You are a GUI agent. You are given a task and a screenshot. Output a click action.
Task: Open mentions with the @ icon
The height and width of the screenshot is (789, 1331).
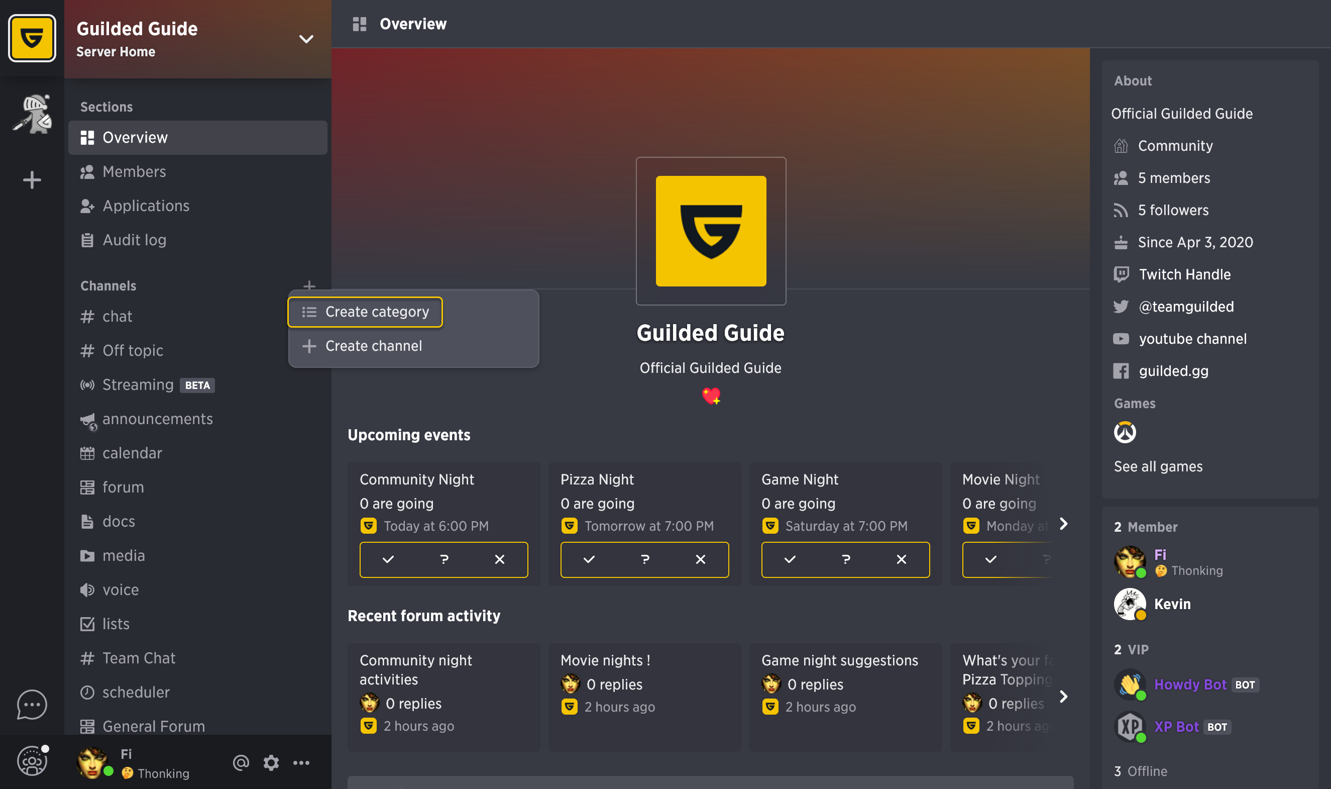[241, 762]
